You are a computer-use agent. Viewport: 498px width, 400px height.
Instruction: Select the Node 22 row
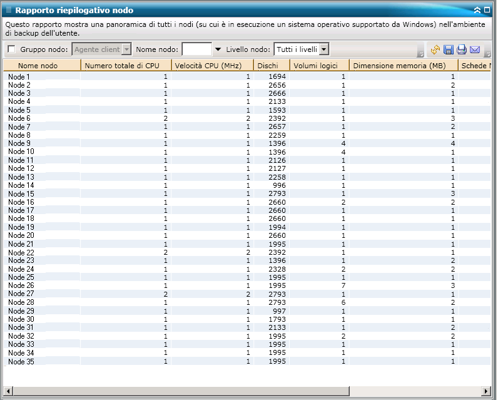[247, 252]
